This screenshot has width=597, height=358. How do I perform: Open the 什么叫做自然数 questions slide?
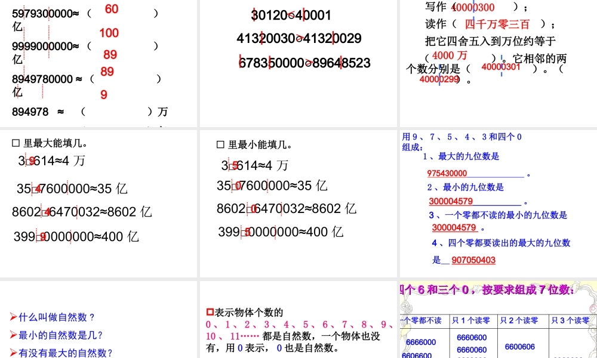coord(99,319)
